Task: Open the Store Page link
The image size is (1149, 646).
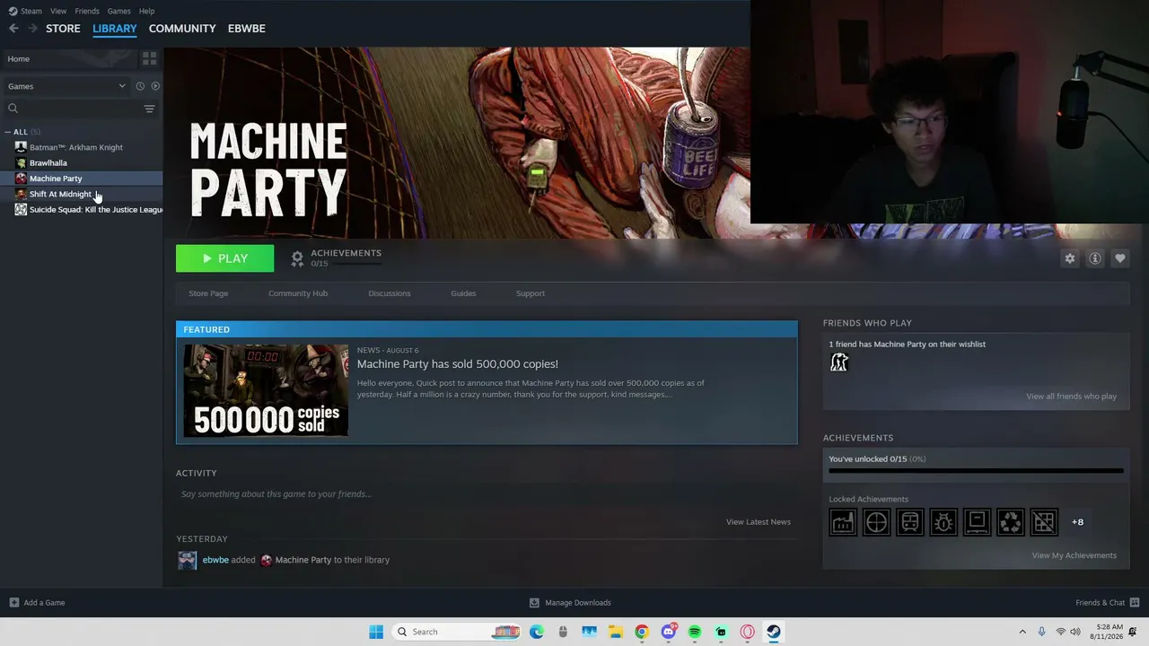Action: (x=208, y=293)
